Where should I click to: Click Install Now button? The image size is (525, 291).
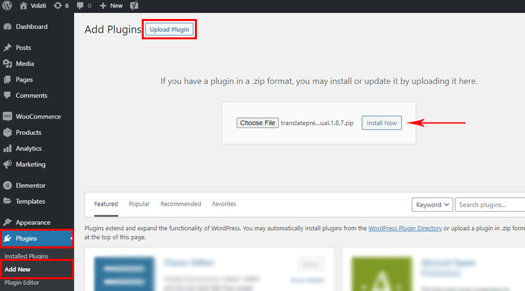pos(381,123)
